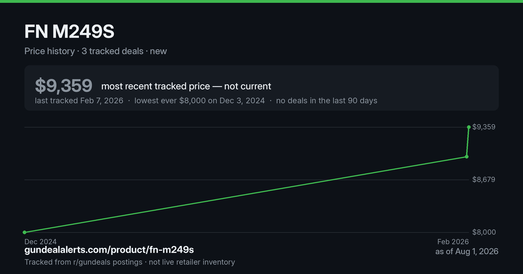523x274 pixels.
Task: Open the gundealalerts.com/product/fn-m249s link
Action: click(x=109, y=250)
